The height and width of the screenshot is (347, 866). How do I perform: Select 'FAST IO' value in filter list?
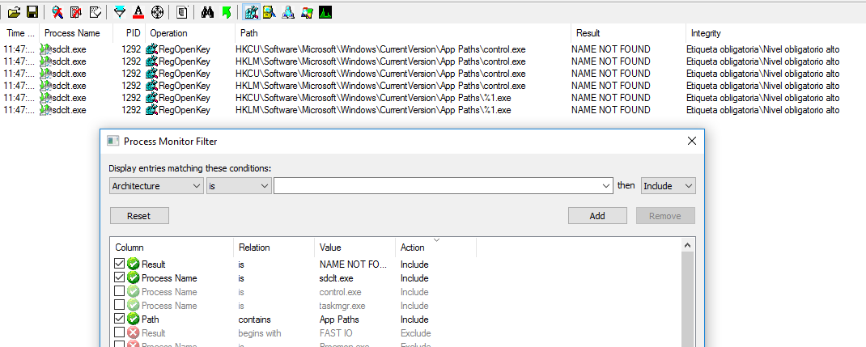click(x=334, y=333)
